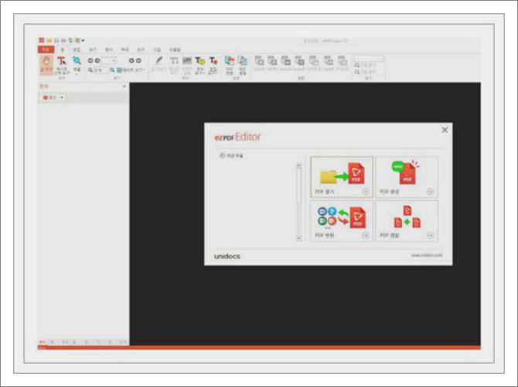Select the Hand tool in the ribbon
The image size is (518, 387).
tap(46, 65)
